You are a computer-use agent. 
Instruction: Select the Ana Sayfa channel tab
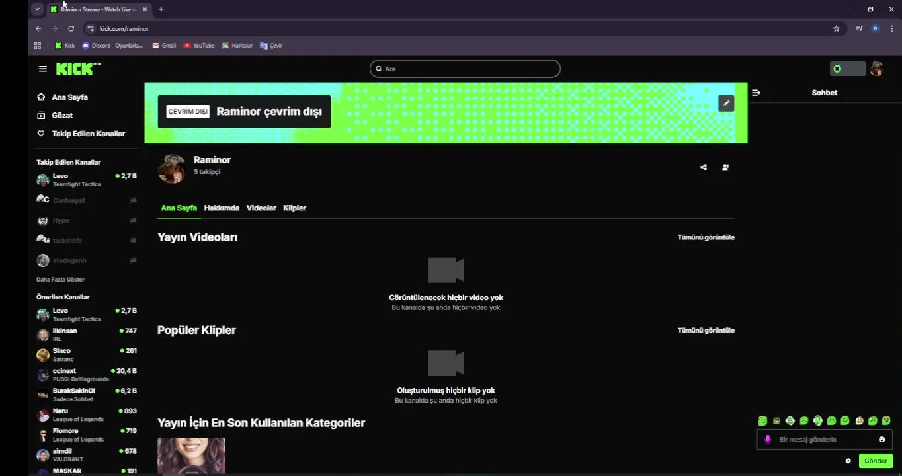pos(179,208)
